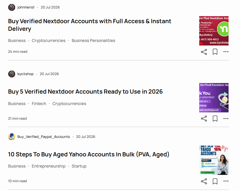The image size is (240, 191).
Task: Open the purple Nextdoor thumbnail image
Action: point(214,98)
